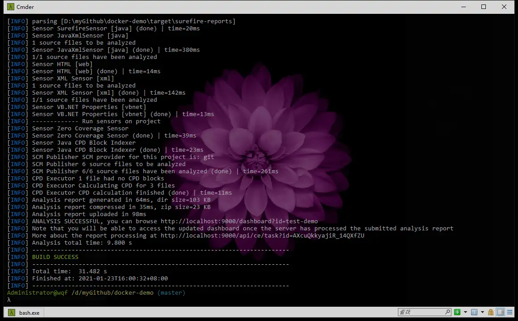Viewport: 518px width, 321px height.
Task: Click the search magnifier icon
Action: click(447, 312)
